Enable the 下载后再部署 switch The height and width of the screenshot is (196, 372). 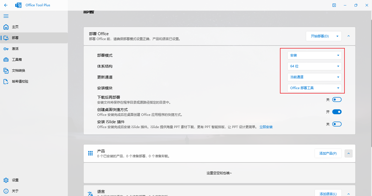pyautogui.click(x=337, y=100)
